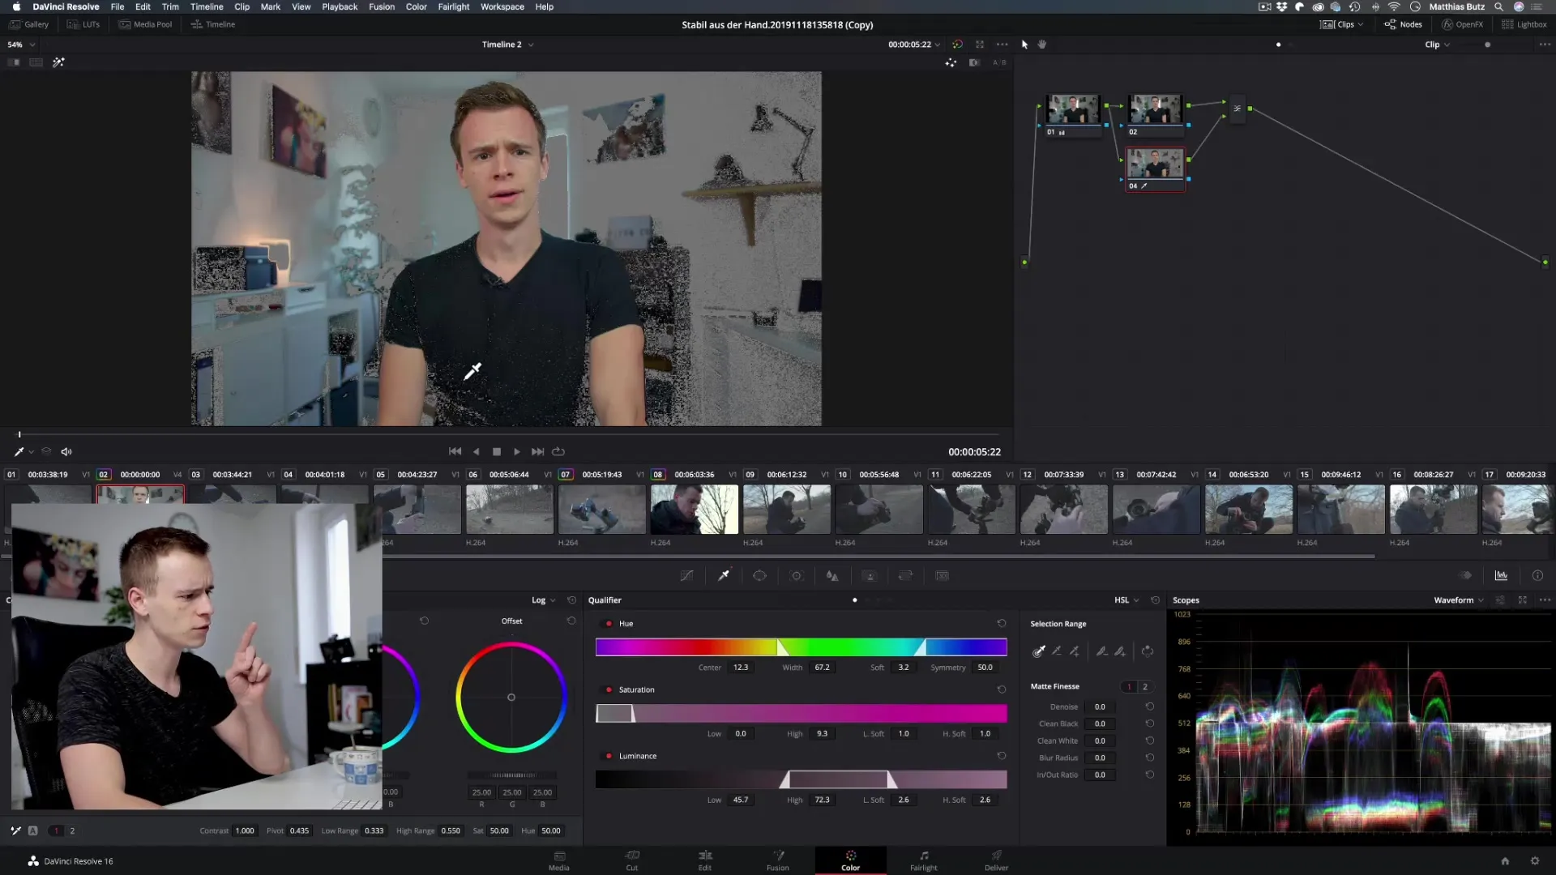The width and height of the screenshot is (1556, 875).
Task: Toggle Saturation qualifier on or off
Action: (x=609, y=689)
